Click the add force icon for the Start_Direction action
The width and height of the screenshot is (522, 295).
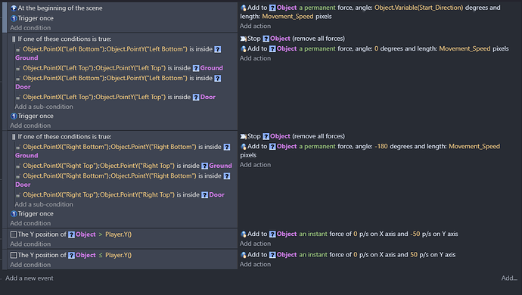pos(244,8)
